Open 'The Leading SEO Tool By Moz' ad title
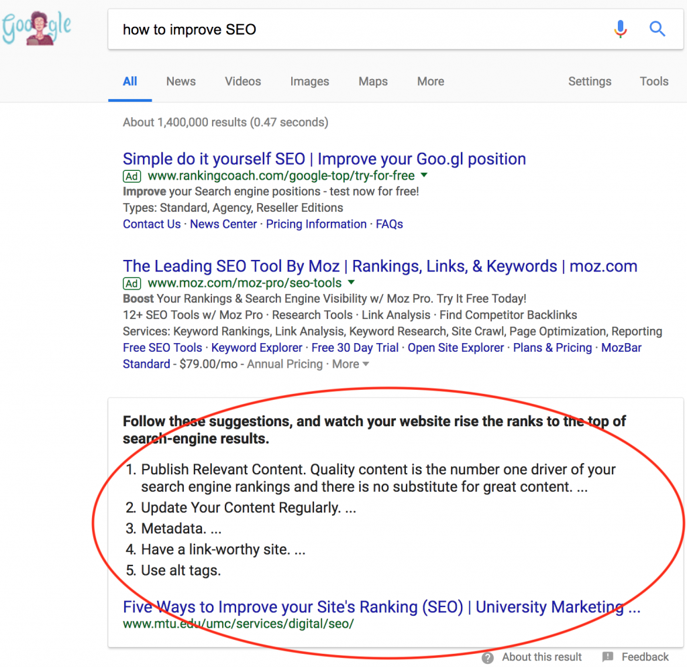Image resolution: width=687 pixels, height=668 pixels. (x=380, y=266)
